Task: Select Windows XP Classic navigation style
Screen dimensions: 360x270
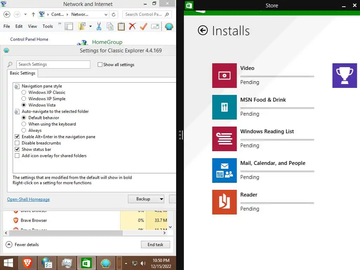Action: click(x=24, y=92)
